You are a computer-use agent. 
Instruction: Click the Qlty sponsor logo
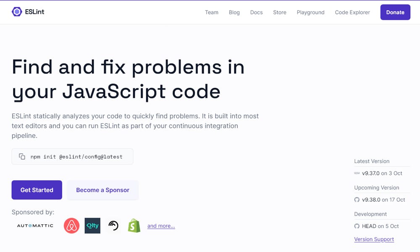coord(92,226)
